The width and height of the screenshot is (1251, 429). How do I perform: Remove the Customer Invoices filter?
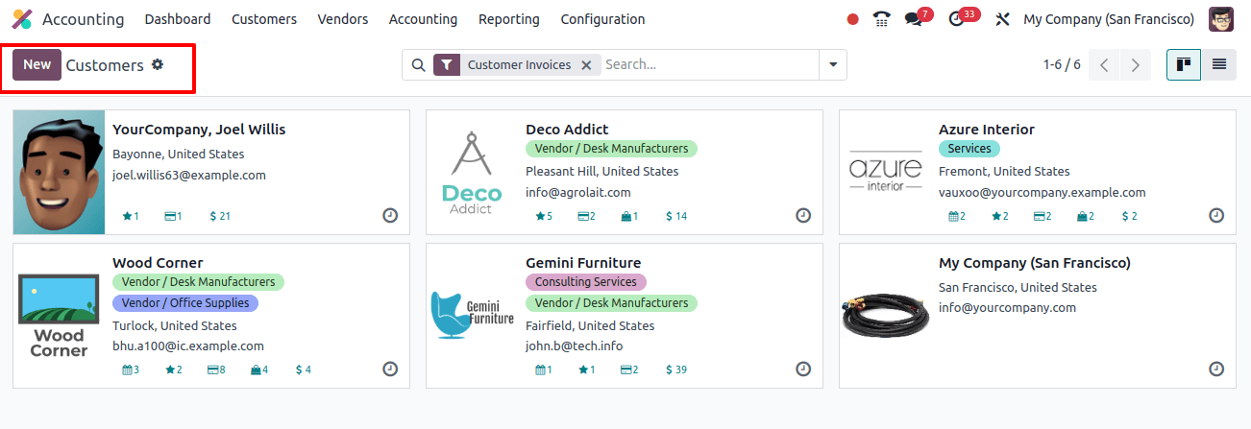click(587, 65)
